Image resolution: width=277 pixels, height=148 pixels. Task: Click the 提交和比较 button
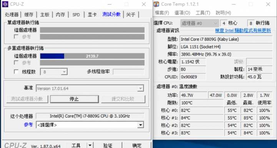pyautogui.click(x=123, y=99)
